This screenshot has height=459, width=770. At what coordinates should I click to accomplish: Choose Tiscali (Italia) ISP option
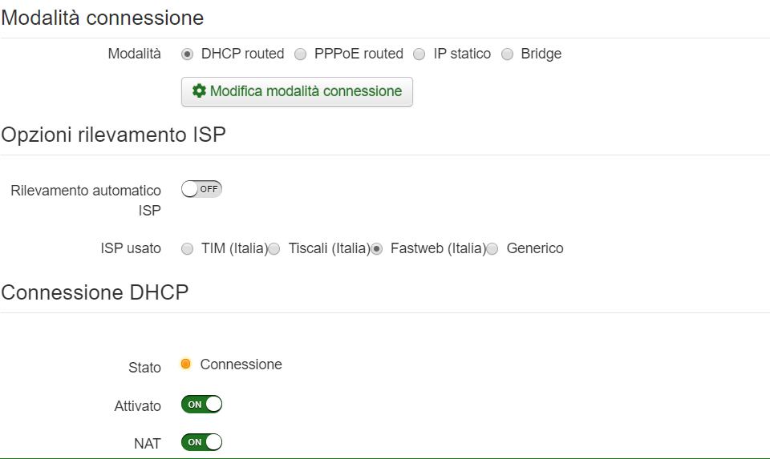pos(274,249)
